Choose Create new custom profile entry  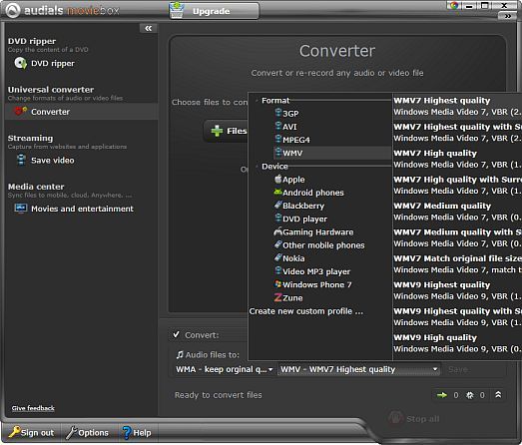pyautogui.click(x=306, y=311)
